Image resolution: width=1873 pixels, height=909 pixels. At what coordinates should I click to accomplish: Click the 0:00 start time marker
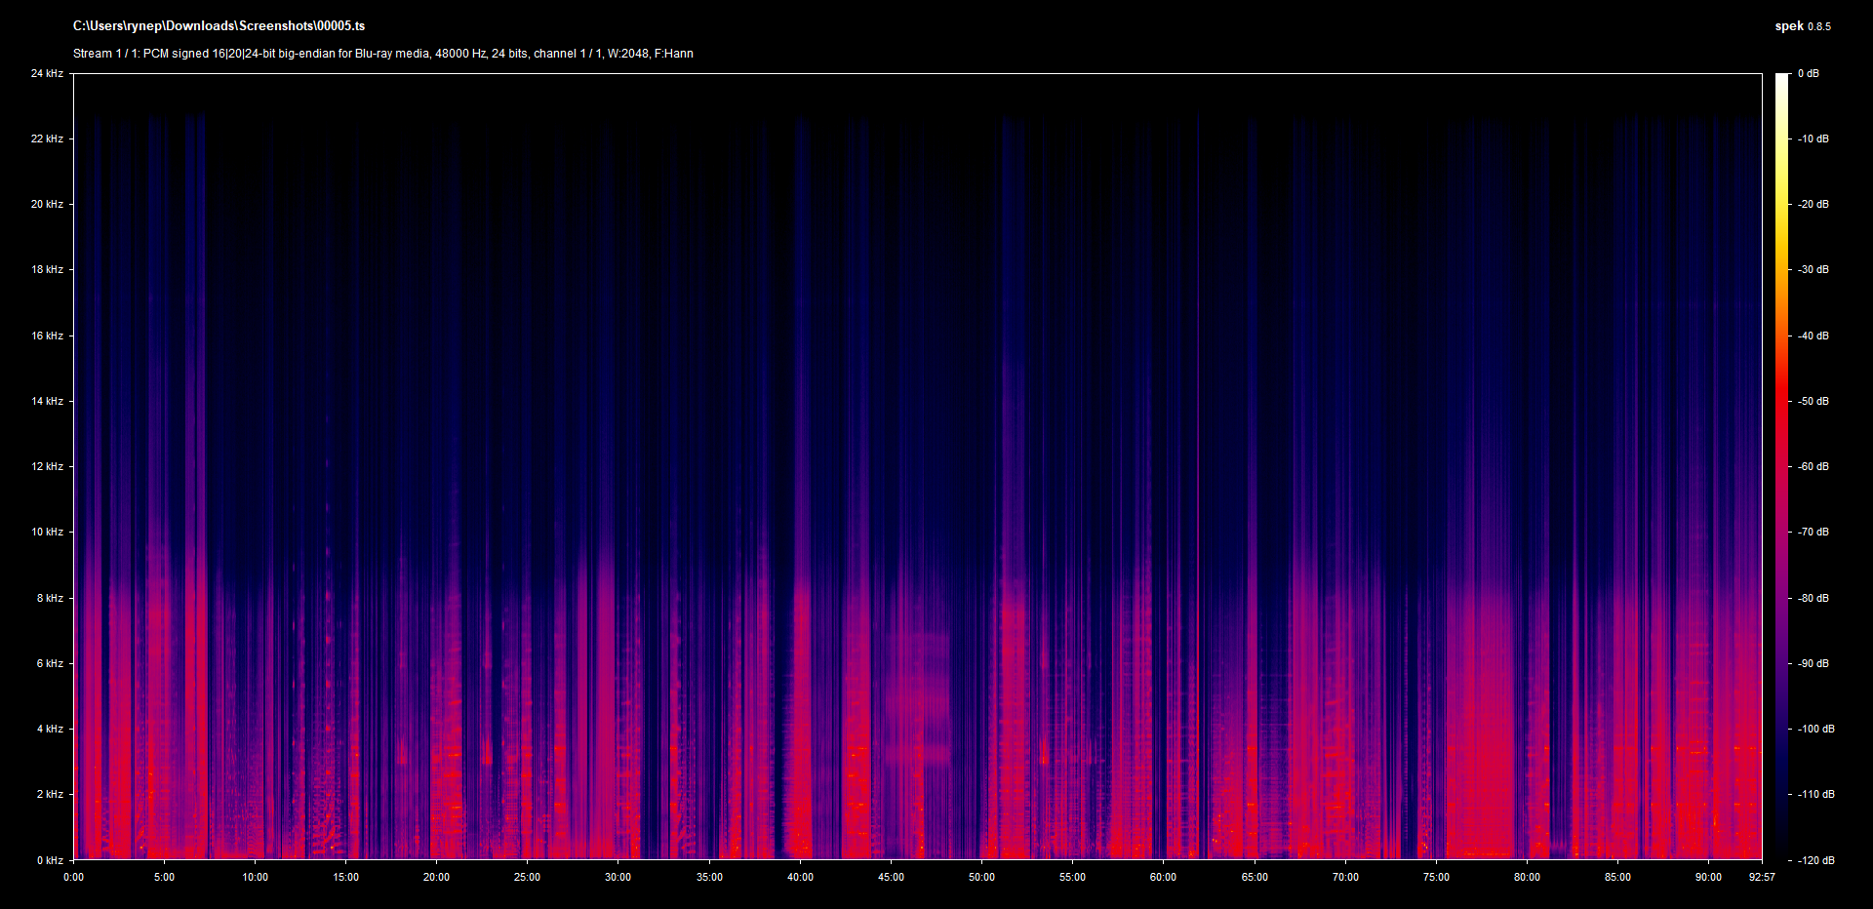coord(74,878)
